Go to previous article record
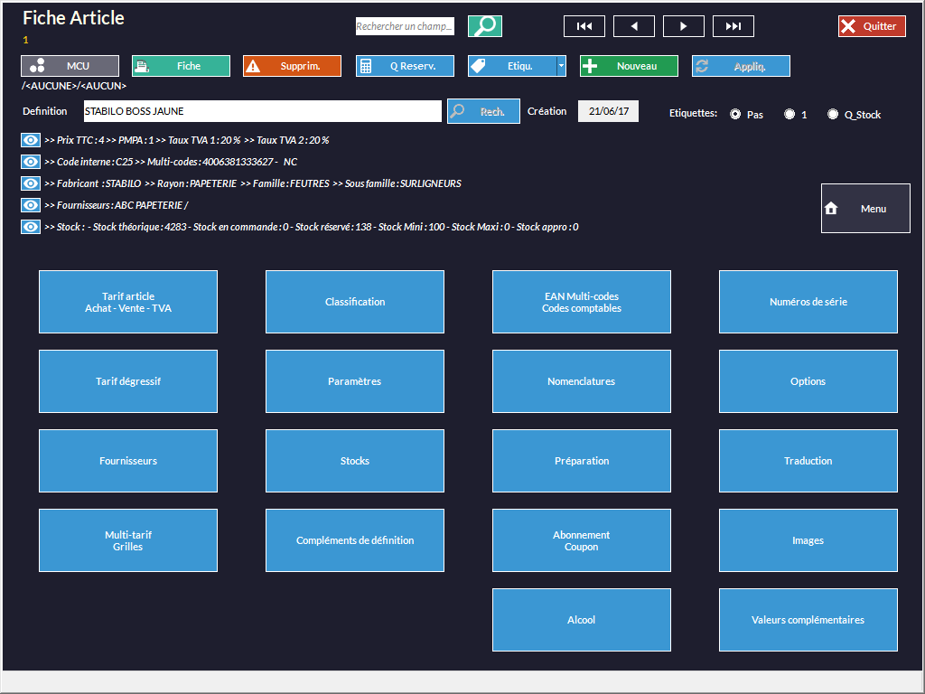 click(633, 26)
